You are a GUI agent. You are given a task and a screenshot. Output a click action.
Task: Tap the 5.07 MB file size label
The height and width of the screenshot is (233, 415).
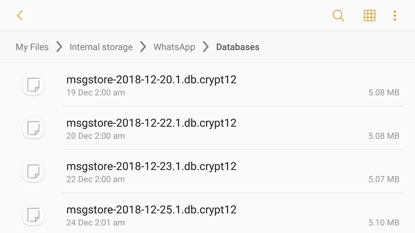coord(384,179)
